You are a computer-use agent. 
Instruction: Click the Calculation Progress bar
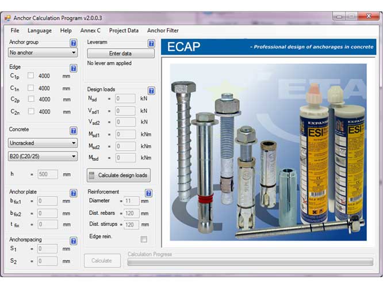pos(250,262)
